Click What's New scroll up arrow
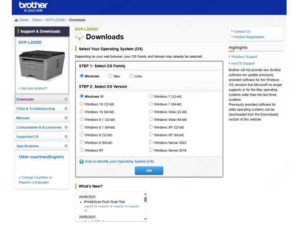 pyautogui.click(x=146, y=194)
